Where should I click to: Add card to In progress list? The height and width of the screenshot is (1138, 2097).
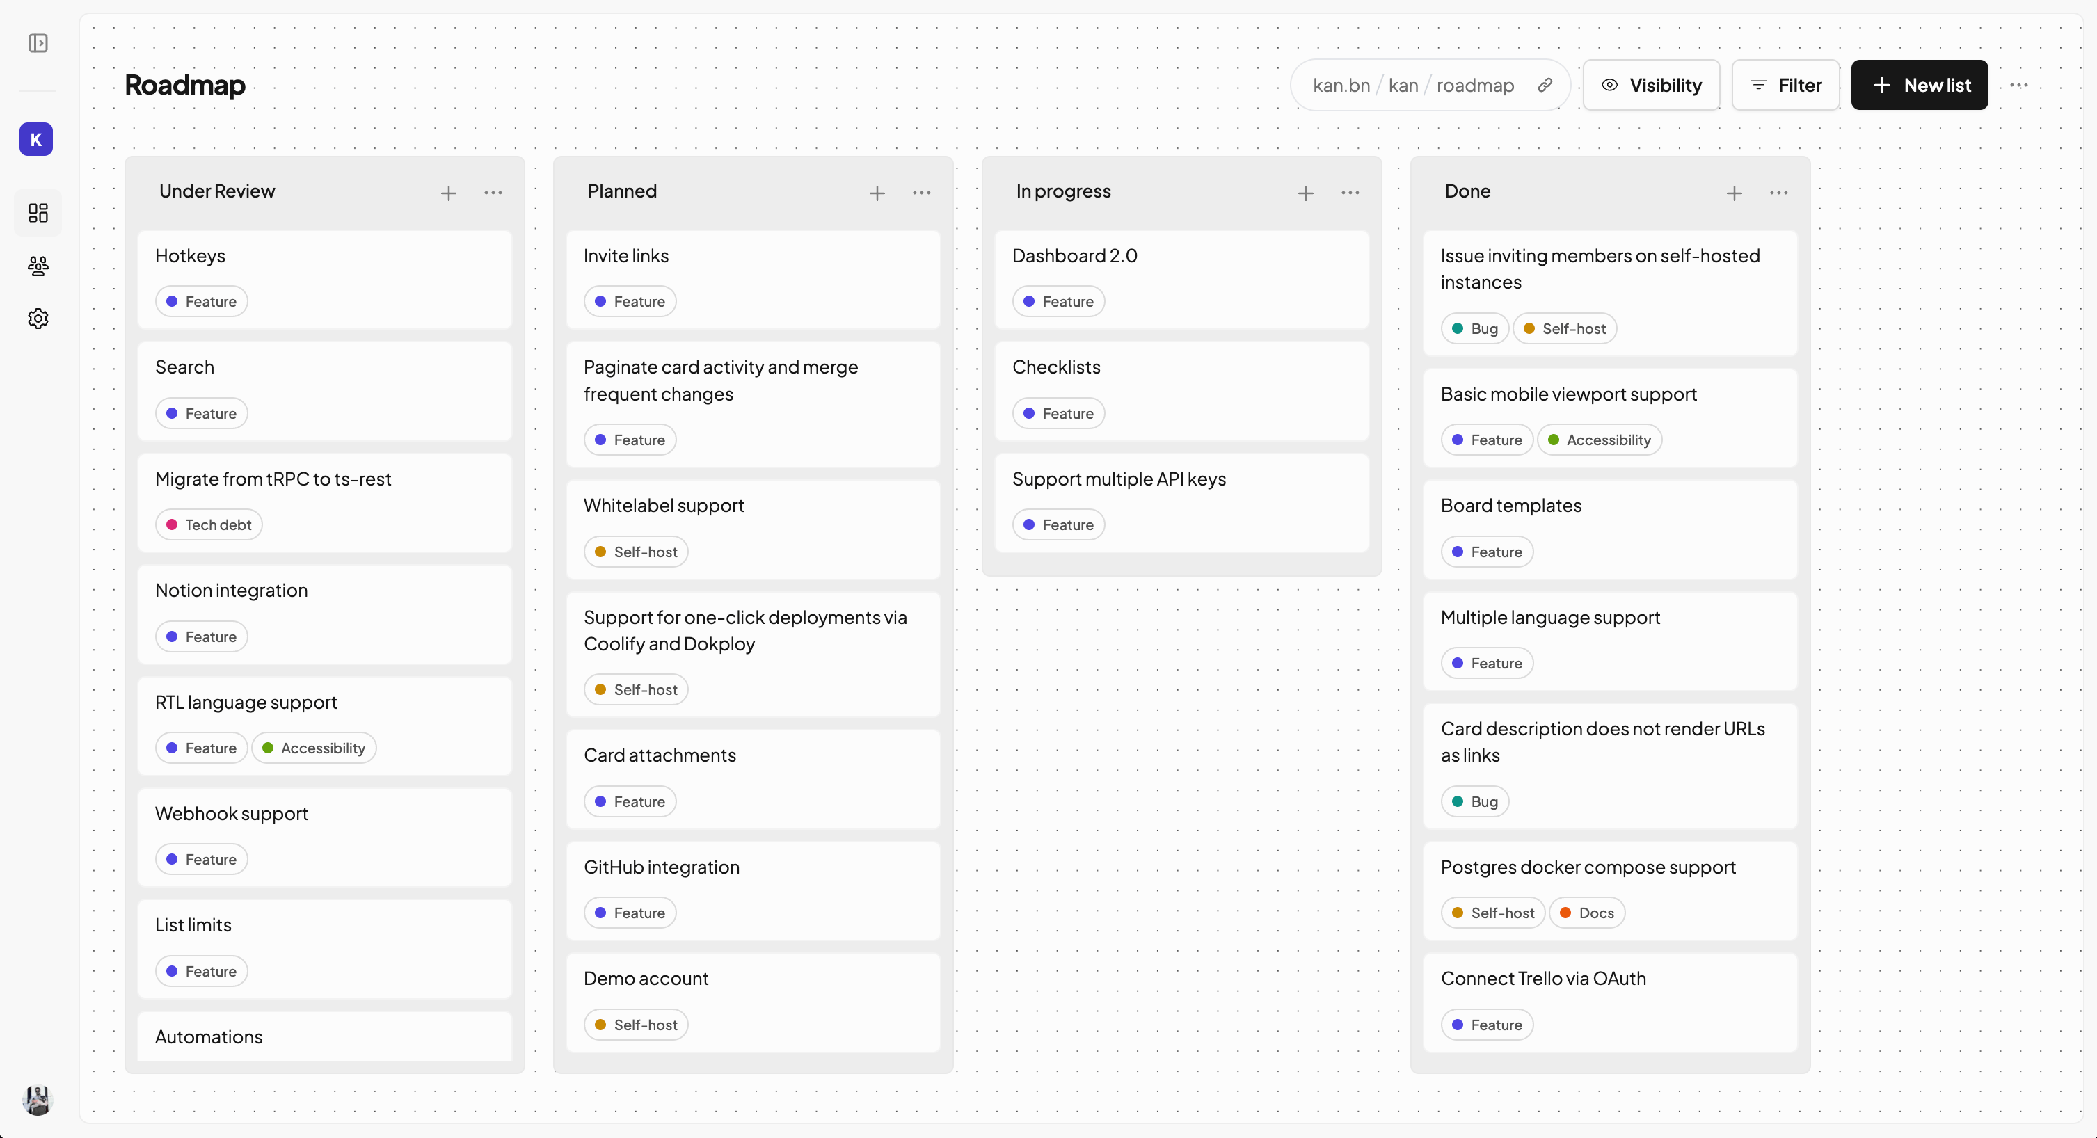[1306, 193]
